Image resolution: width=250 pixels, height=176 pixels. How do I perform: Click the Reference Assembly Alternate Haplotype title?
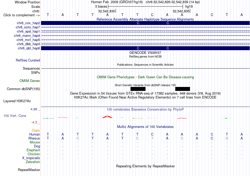pos(145,19)
